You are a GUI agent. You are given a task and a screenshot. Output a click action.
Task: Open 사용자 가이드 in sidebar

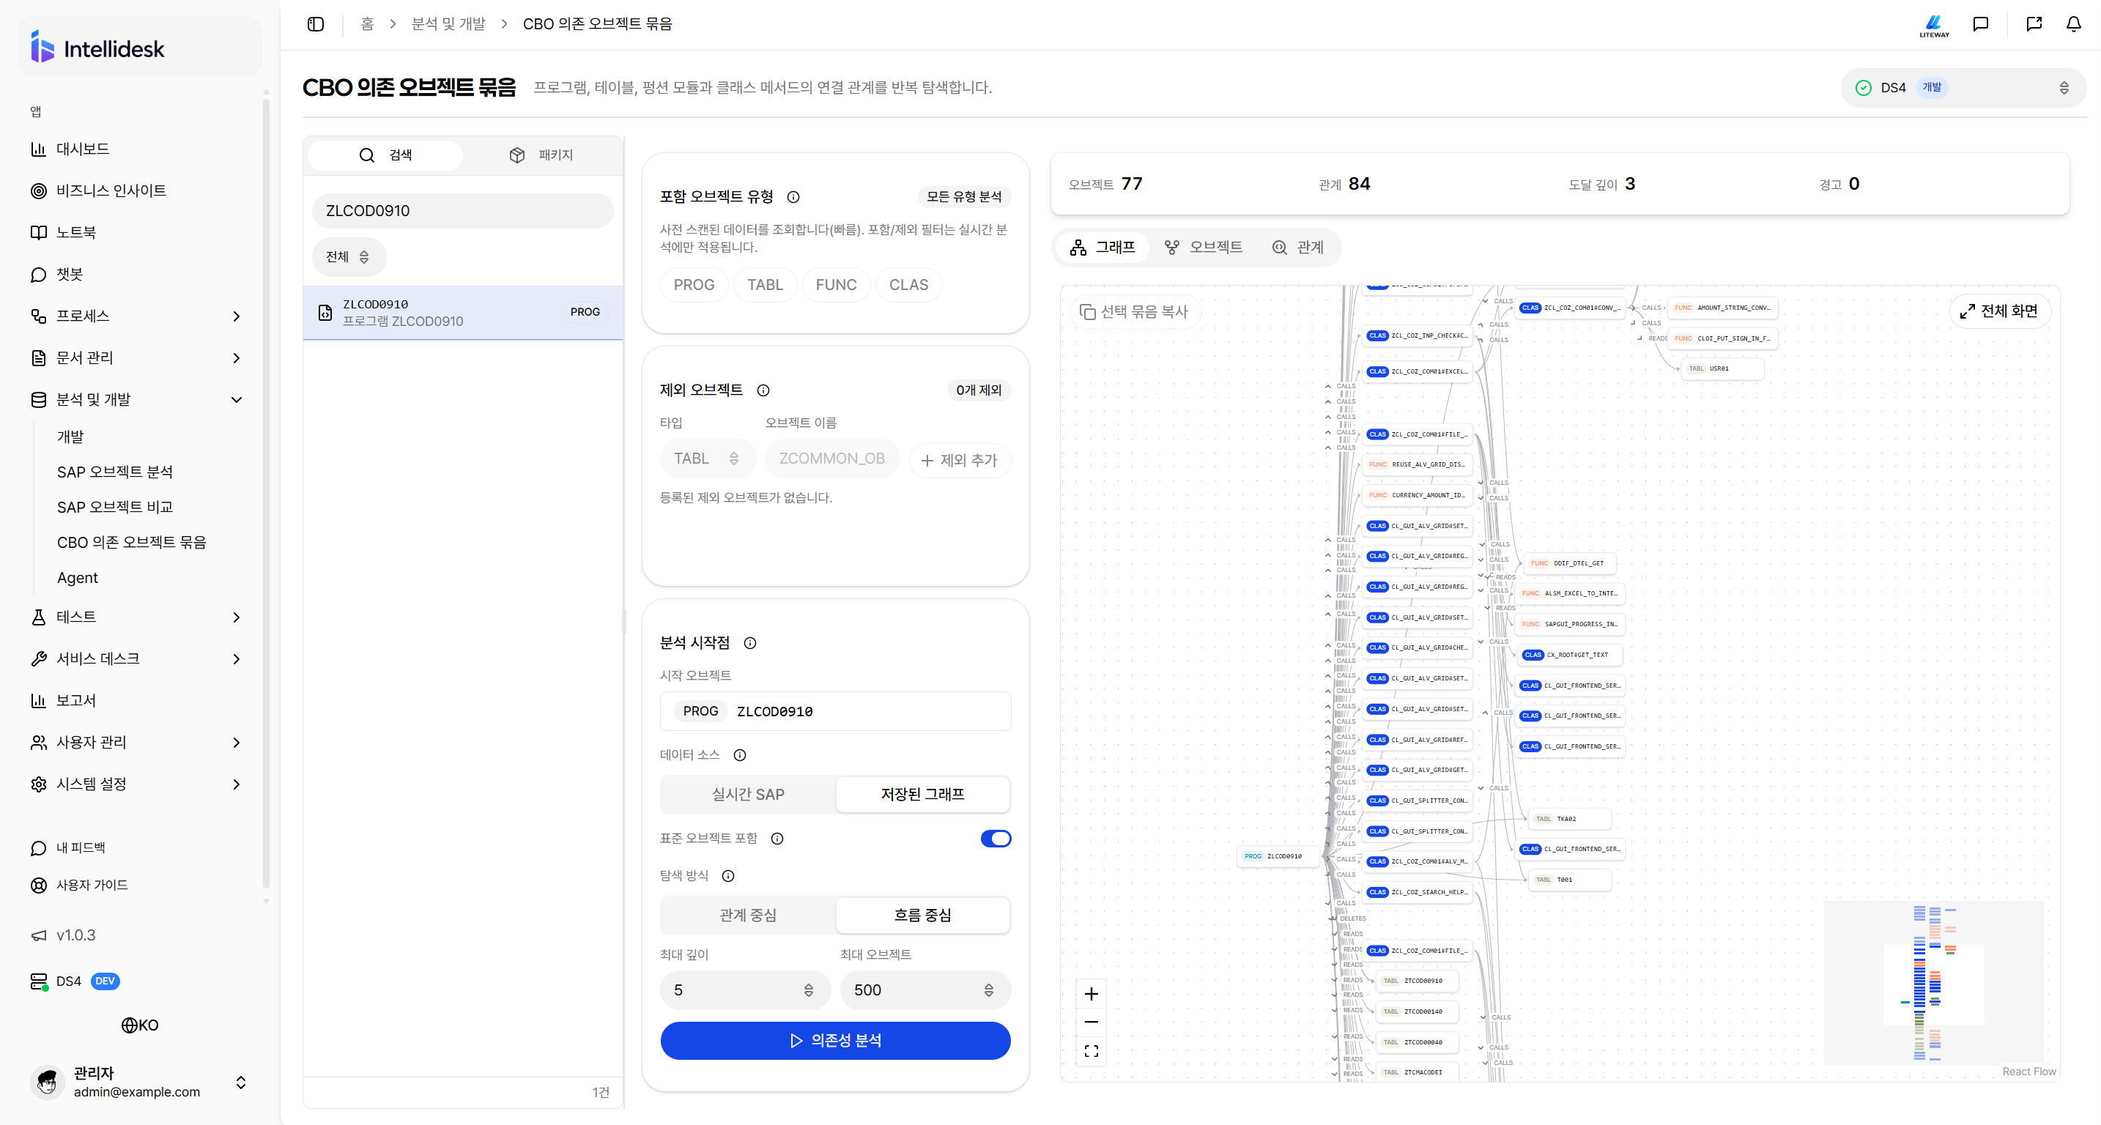click(x=80, y=885)
